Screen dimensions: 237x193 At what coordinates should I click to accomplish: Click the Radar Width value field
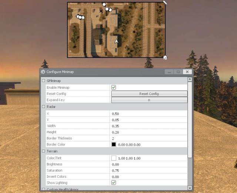tap(148, 126)
